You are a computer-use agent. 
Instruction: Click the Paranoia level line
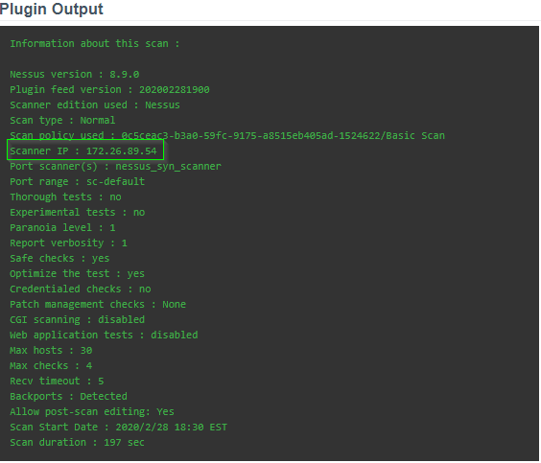[x=62, y=227]
